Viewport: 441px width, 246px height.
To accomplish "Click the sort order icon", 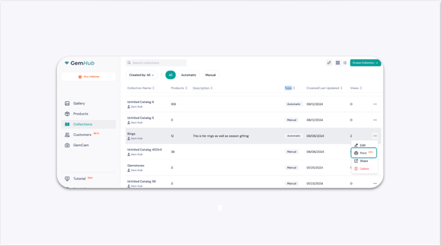I will click(329, 63).
